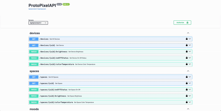Collapse the moods section arrow
This screenshot has width=221, height=111.
(188, 109)
